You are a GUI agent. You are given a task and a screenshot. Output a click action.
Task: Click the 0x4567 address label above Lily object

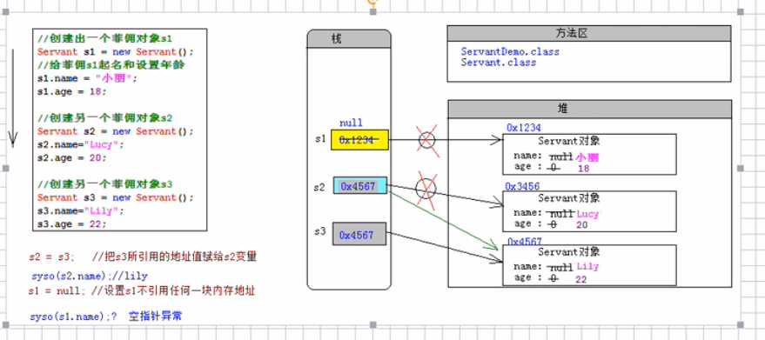click(525, 242)
